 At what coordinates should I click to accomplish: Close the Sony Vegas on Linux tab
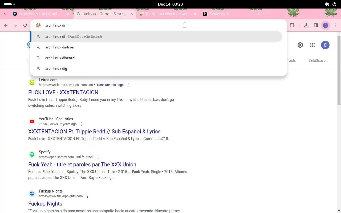[x=68, y=14]
